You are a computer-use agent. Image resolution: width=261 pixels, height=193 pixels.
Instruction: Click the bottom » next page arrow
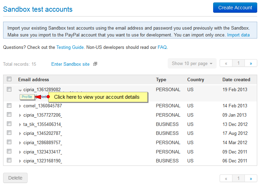pos(251,179)
